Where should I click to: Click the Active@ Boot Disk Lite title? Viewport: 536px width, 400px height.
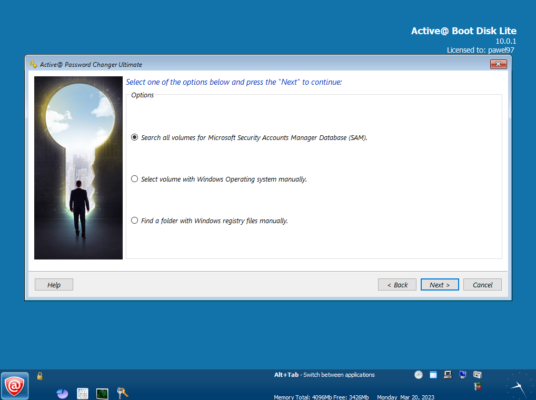463,31
